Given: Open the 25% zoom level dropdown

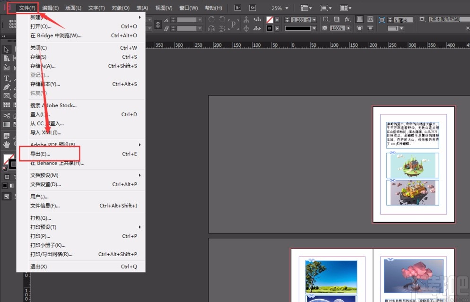Looking at the screenshot, I should tap(286, 9).
